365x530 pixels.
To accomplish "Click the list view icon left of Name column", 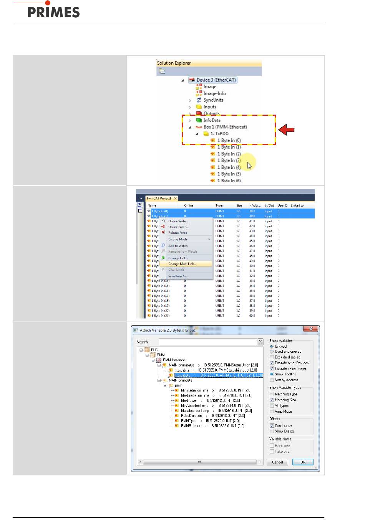I will click(x=140, y=205).
